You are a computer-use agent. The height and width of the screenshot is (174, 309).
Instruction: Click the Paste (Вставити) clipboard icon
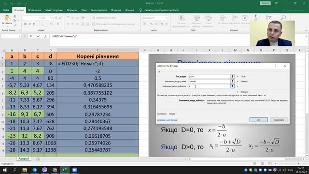coord(7,18)
